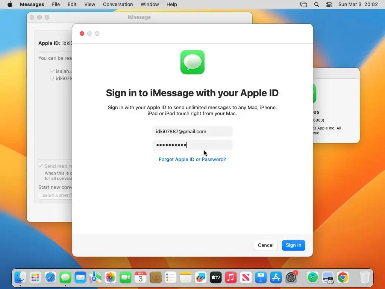Viewport: 385px width, 289px height.
Task: Open the Apple menu
Action: tap(10, 5)
